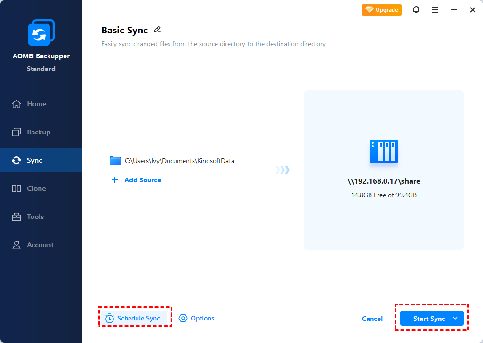Open the hamburger menu icon
This screenshot has width=483, height=343.
435,10
